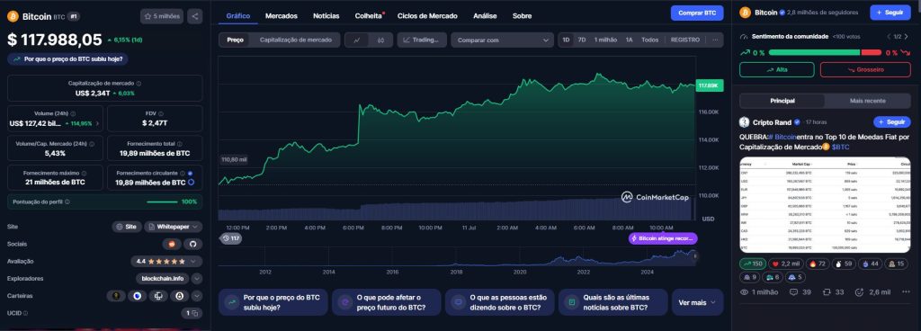Open the blockchain.info explorer link
921x331 pixels.
[163, 279]
